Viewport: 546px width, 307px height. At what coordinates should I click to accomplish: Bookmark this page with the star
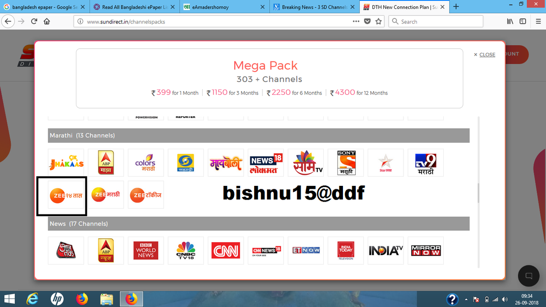tap(378, 21)
